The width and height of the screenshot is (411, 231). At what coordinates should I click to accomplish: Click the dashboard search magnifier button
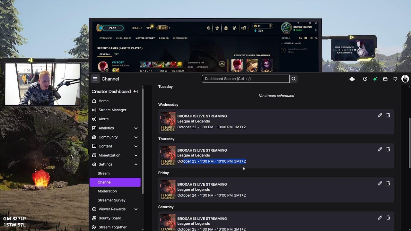(293, 79)
